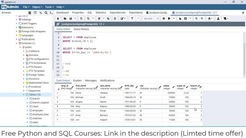
Task: Switch to the Explain results tab
Action: (77, 80)
